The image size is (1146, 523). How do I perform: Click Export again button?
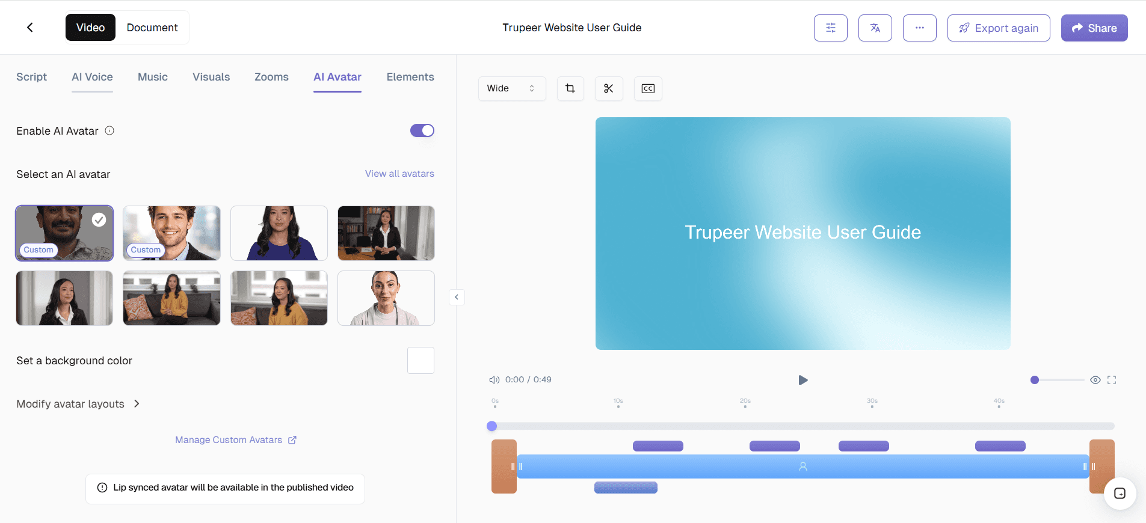tap(999, 28)
